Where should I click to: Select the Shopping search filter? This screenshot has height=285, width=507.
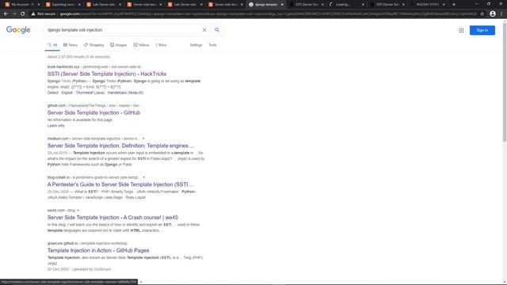pyautogui.click(x=93, y=45)
